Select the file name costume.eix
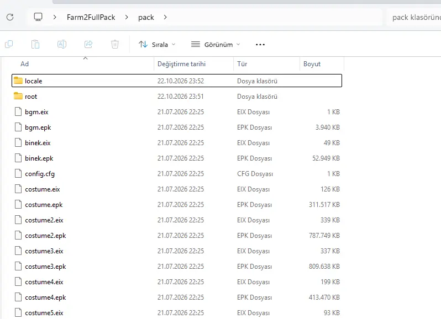This screenshot has height=319, width=441. click(43, 189)
